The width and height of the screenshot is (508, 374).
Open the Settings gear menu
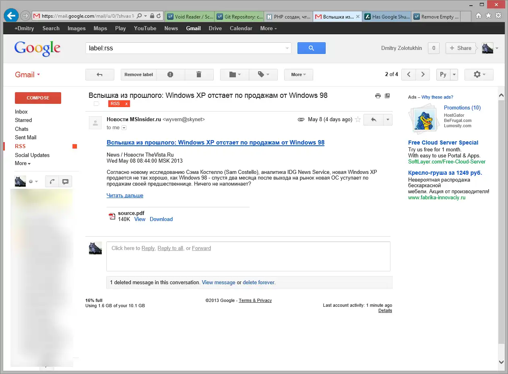click(x=479, y=74)
